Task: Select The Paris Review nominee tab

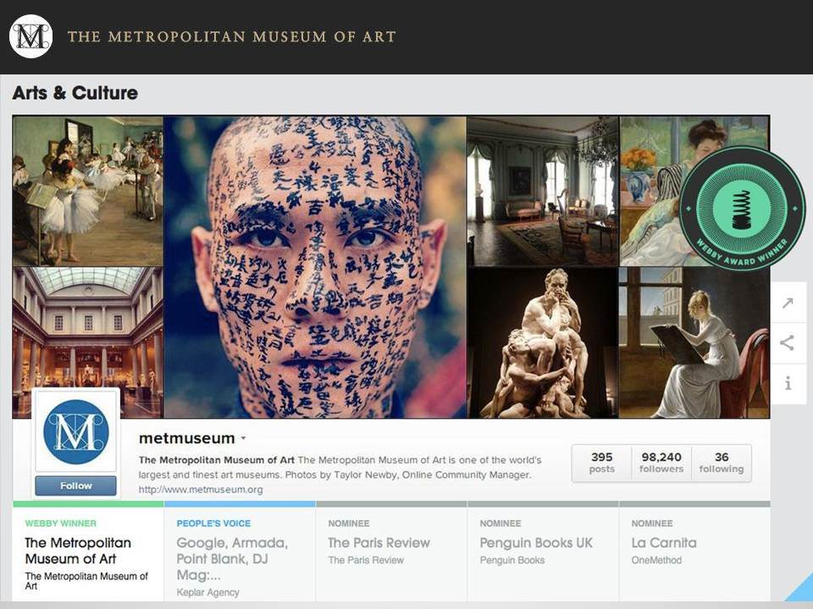Action: pyautogui.click(x=391, y=551)
